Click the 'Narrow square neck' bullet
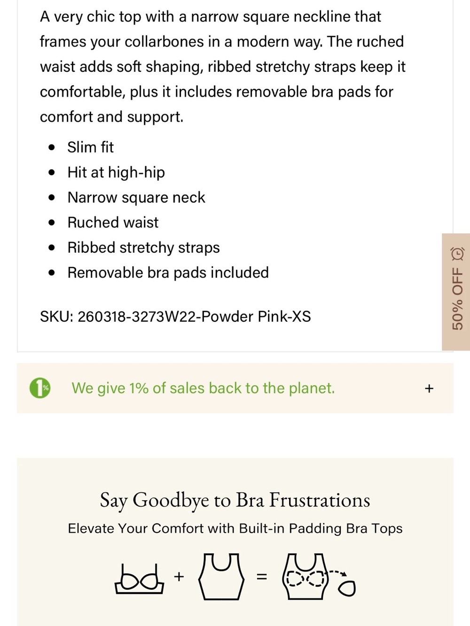Screen dimensions: 470x626 pos(136,197)
